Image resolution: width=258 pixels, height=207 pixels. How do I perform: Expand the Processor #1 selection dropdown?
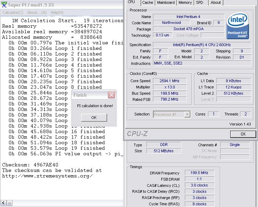coord(187,114)
